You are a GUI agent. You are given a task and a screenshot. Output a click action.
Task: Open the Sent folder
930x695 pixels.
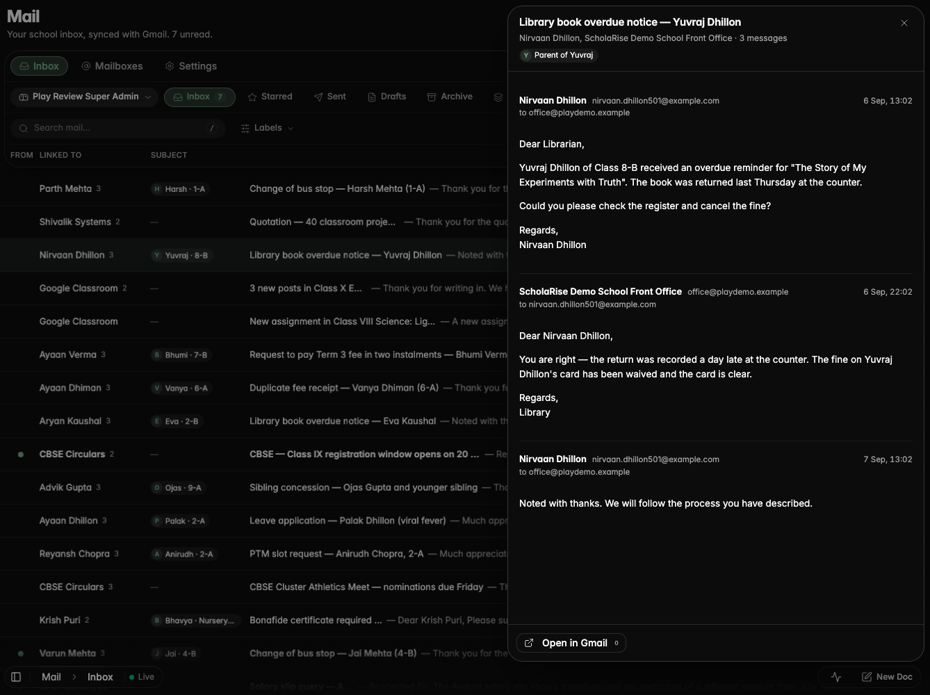coord(329,97)
